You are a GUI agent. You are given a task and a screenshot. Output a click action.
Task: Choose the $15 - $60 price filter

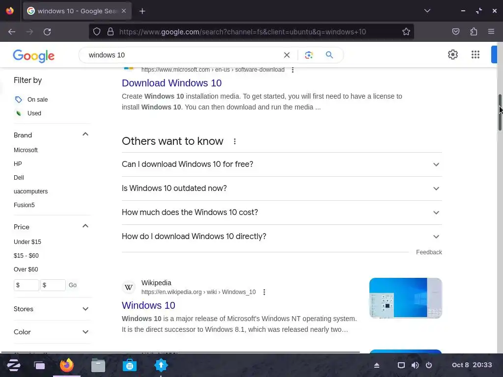click(x=26, y=256)
